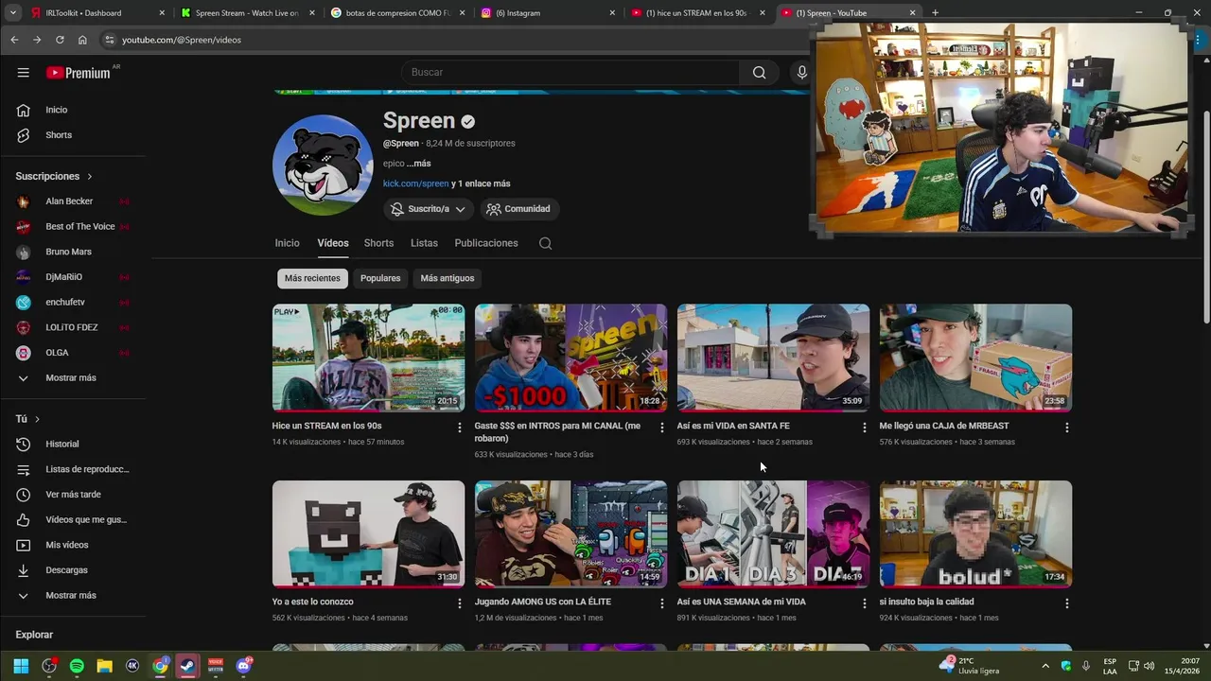Click the YouTube Premium logo
Image resolution: width=1211 pixels, height=681 pixels.
79,73
